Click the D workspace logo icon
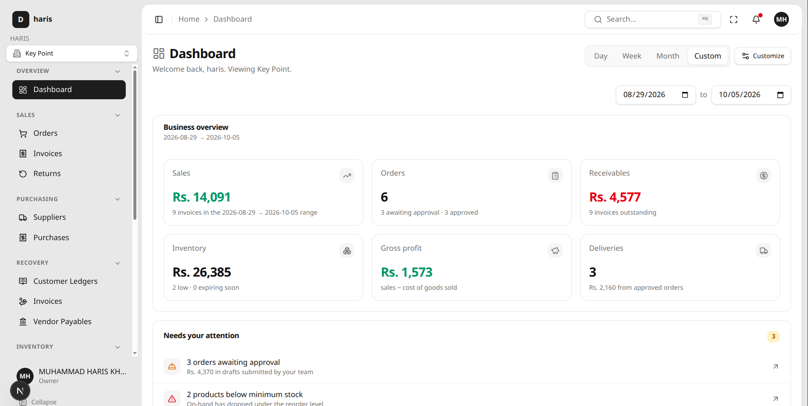Viewport: 808px width, 406px height. click(21, 20)
